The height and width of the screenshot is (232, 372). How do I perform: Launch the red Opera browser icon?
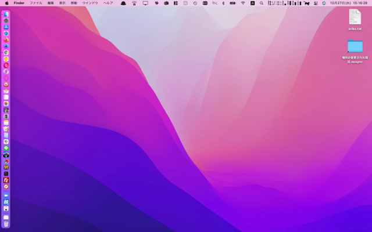click(x=6, y=66)
